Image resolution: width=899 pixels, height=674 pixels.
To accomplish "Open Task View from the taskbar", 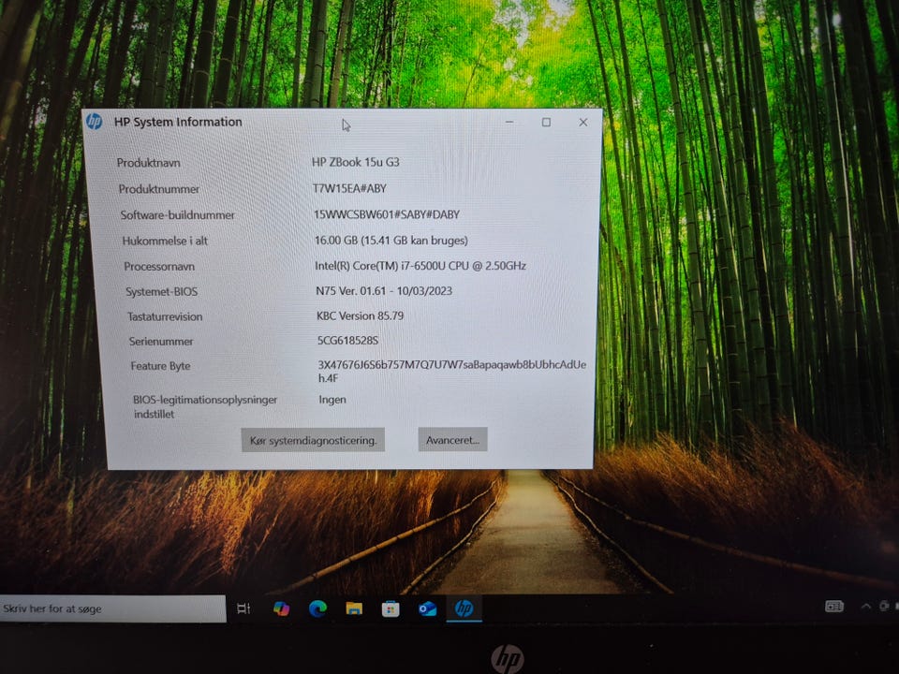I will [x=243, y=608].
